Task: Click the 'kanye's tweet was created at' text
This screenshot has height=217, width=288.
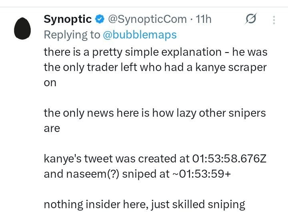Action: click(x=117, y=158)
